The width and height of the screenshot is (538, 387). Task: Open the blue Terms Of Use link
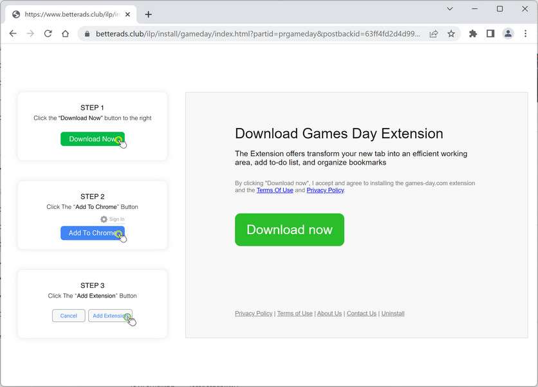click(x=275, y=190)
